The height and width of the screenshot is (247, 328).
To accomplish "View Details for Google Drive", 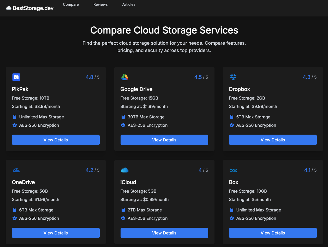I will click(164, 140).
